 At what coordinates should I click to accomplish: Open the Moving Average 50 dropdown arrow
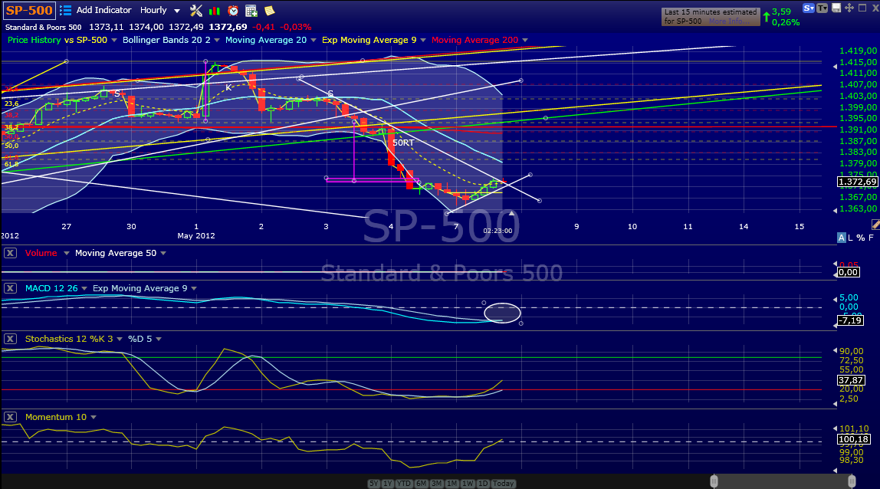(x=163, y=253)
